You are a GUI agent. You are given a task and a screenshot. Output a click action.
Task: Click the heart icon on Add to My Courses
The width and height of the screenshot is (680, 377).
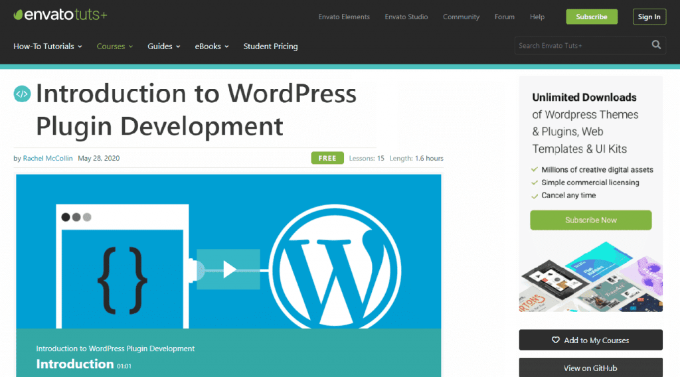(556, 340)
